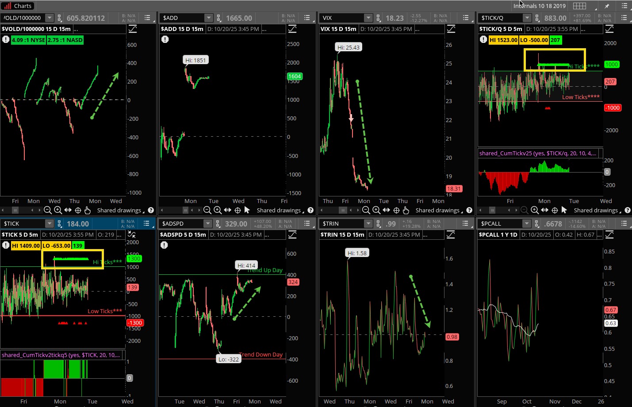The width and height of the screenshot is (632, 407).
Task: Click the ellipsis in $VOLD chart header
Action: (76, 29)
